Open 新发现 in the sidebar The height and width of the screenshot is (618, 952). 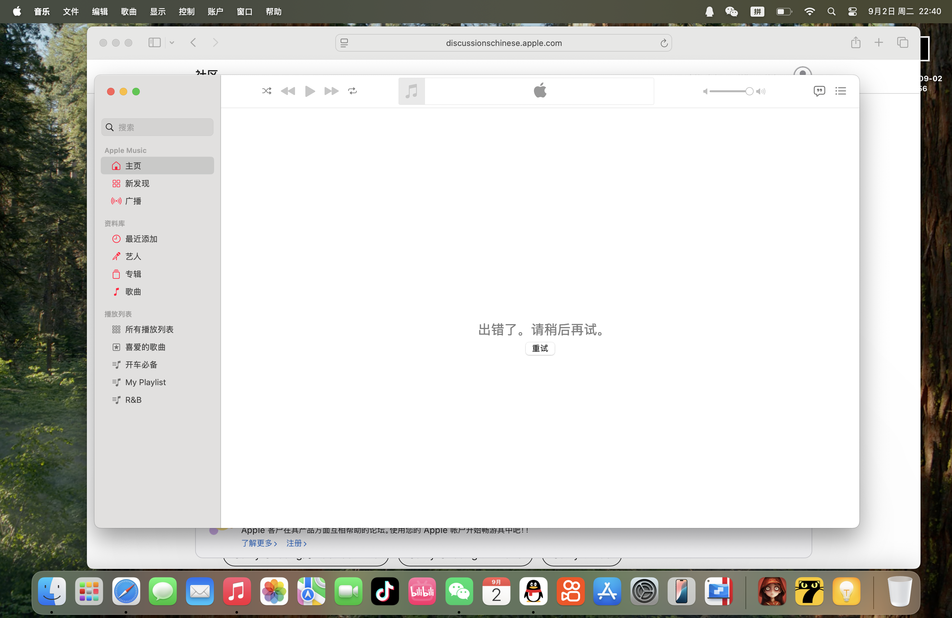tap(137, 183)
